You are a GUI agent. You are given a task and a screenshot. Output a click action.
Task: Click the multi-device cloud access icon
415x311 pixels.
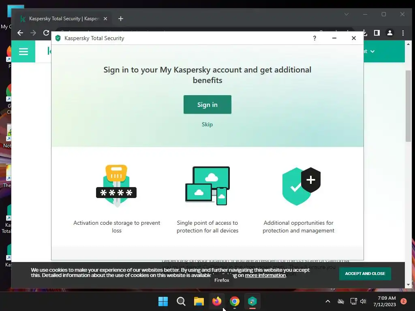207,185
